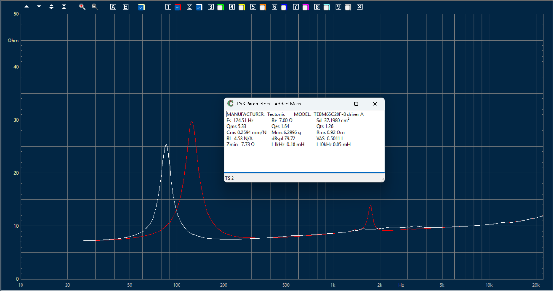Image resolution: width=553 pixels, height=291 pixels.
Task: Click the compress vertical range hourglass icon
Action: coord(64,7)
